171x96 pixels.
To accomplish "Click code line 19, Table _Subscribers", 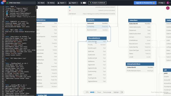I will (x=17, y=37).
